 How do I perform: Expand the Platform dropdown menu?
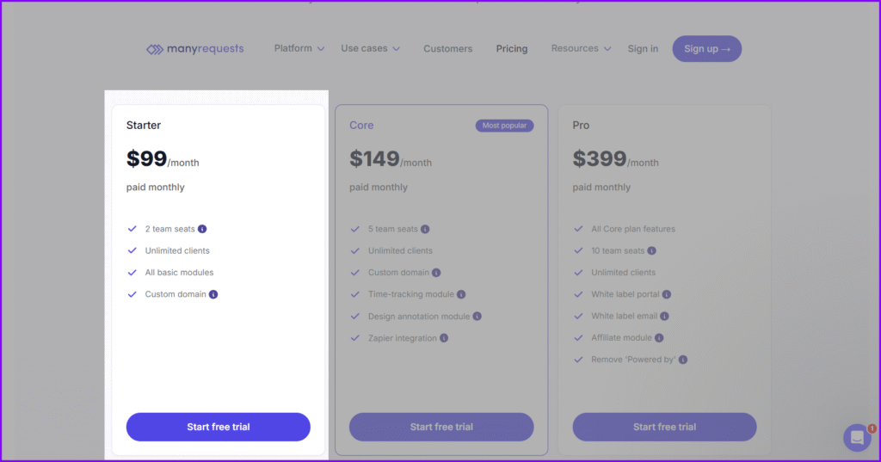coord(299,48)
